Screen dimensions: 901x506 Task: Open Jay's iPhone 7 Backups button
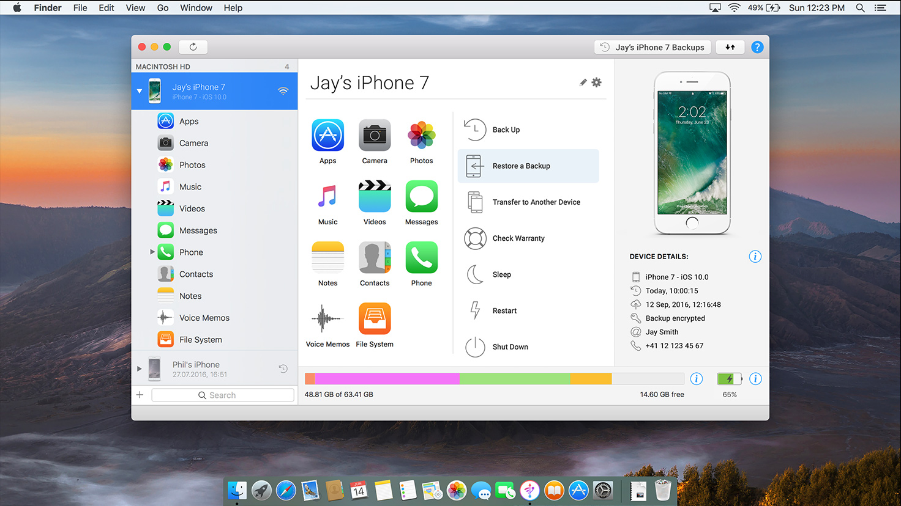[652, 47]
